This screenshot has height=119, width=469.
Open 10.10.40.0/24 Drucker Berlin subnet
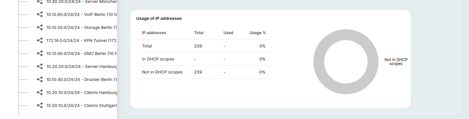(81, 79)
